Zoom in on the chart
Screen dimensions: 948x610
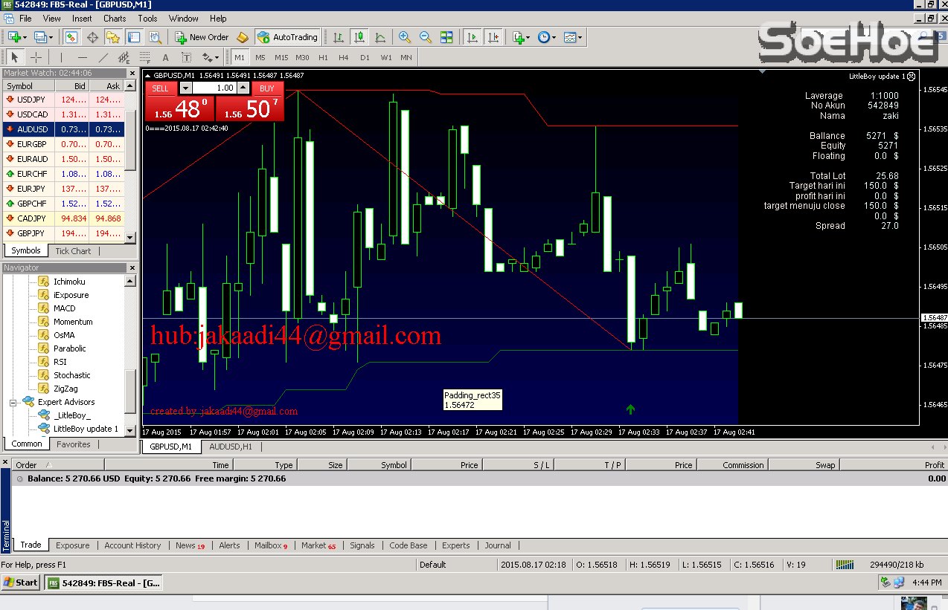(x=404, y=37)
